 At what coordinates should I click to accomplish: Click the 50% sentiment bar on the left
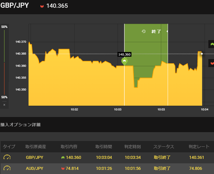tap(4, 62)
